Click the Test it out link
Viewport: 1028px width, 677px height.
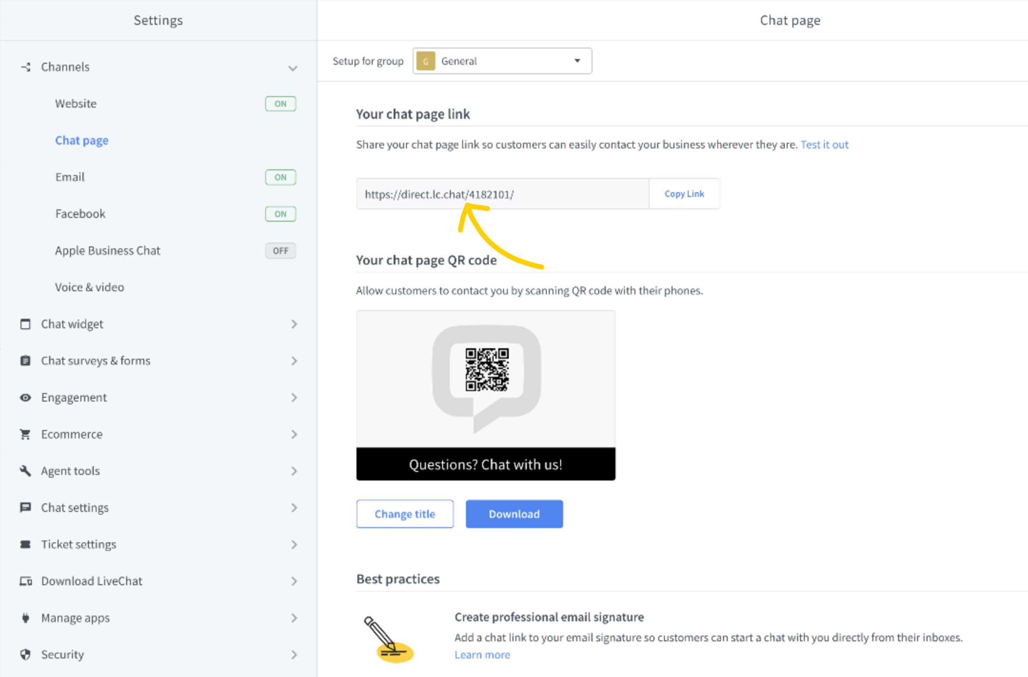tap(824, 145)
